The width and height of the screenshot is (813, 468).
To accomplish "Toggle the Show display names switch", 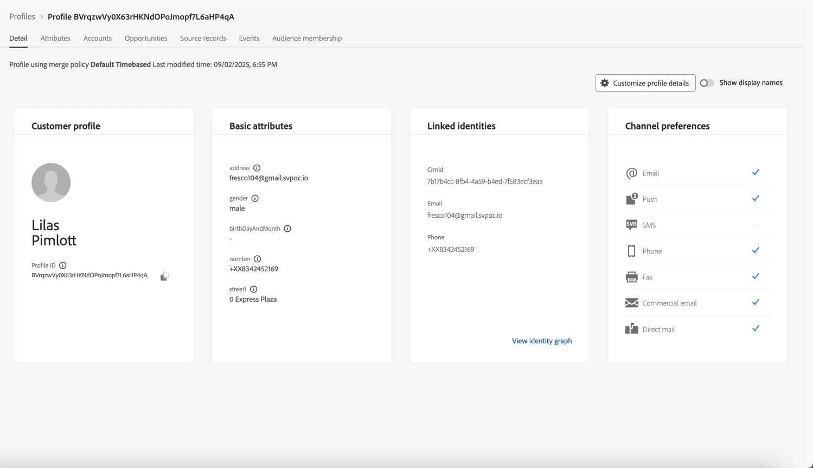I will pos(707,83).
